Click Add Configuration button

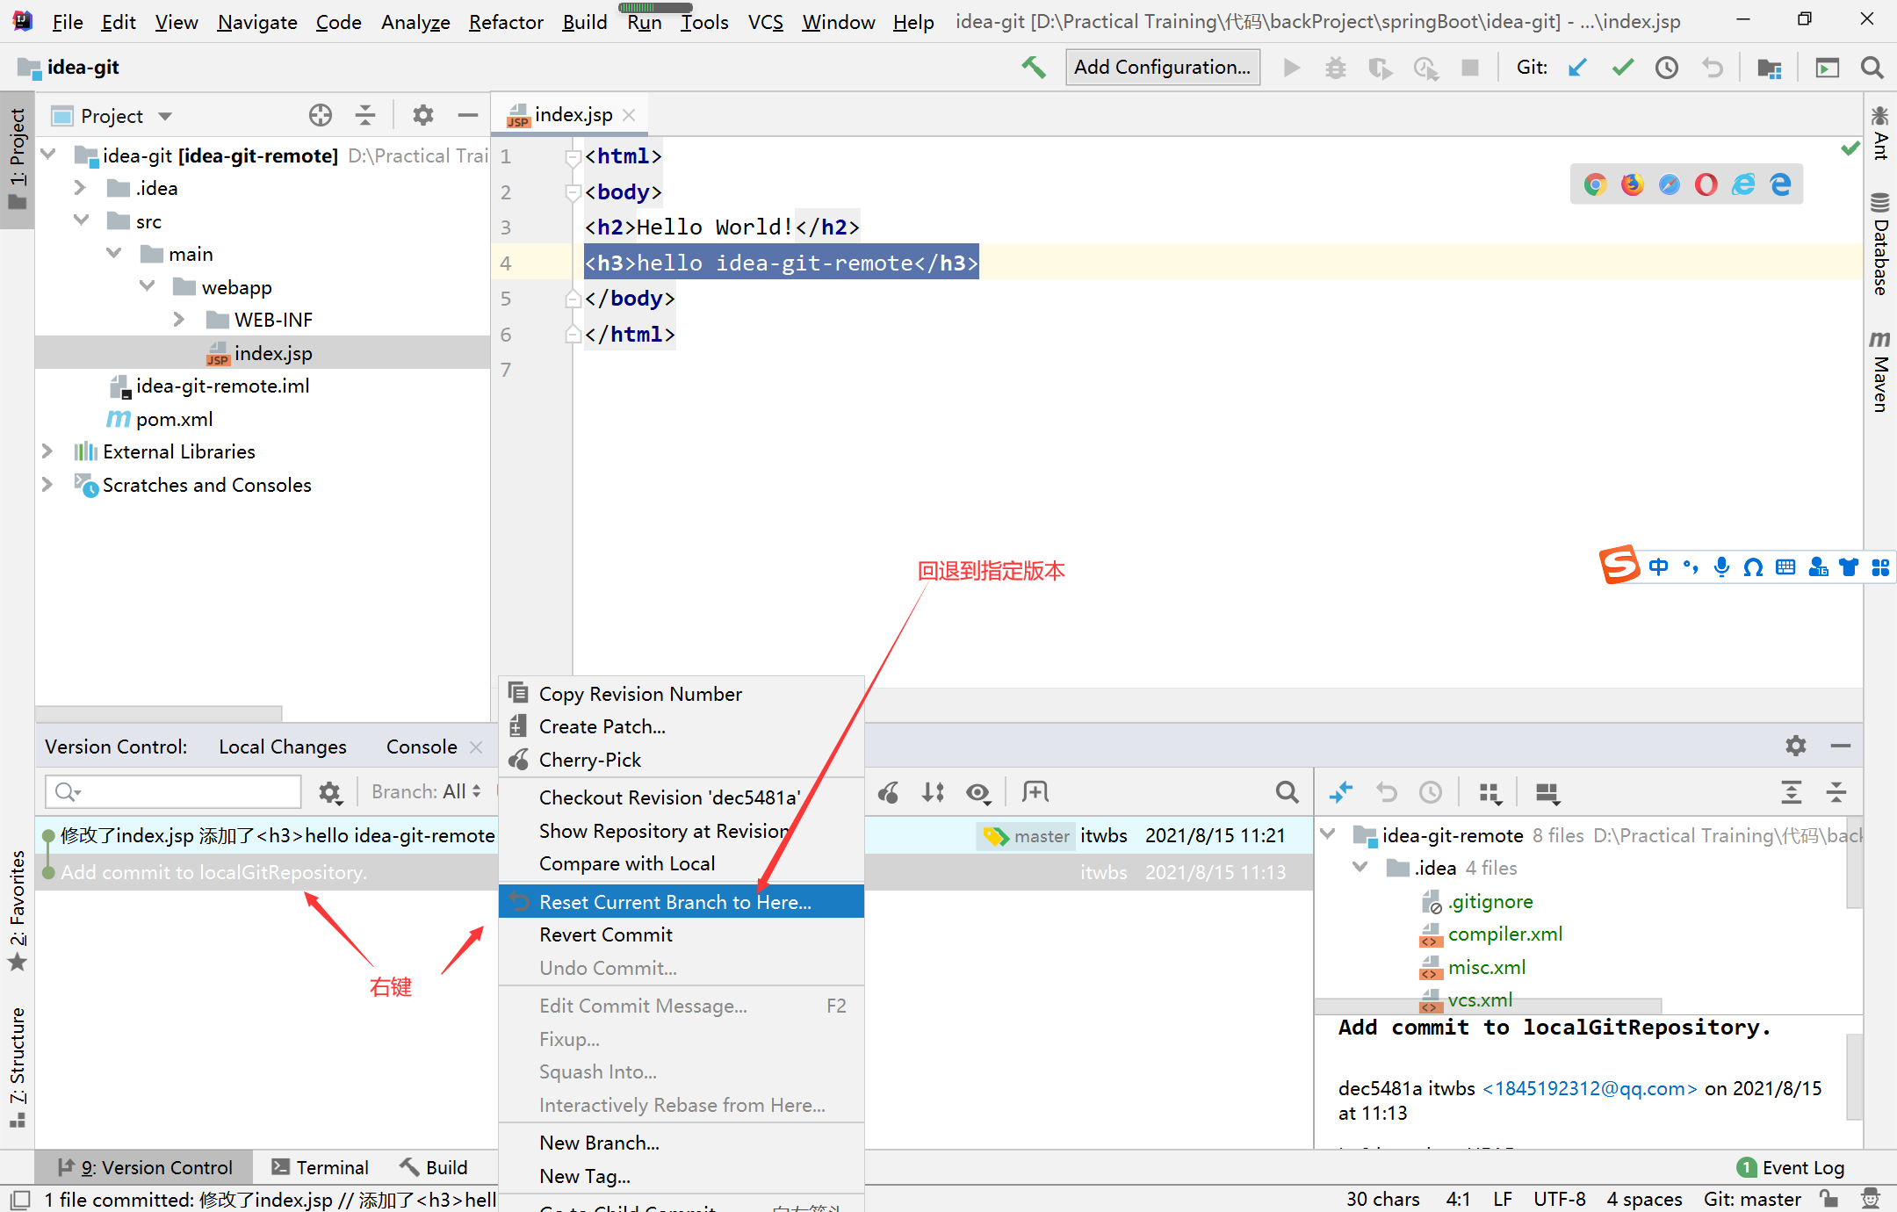pos(1162,68)
